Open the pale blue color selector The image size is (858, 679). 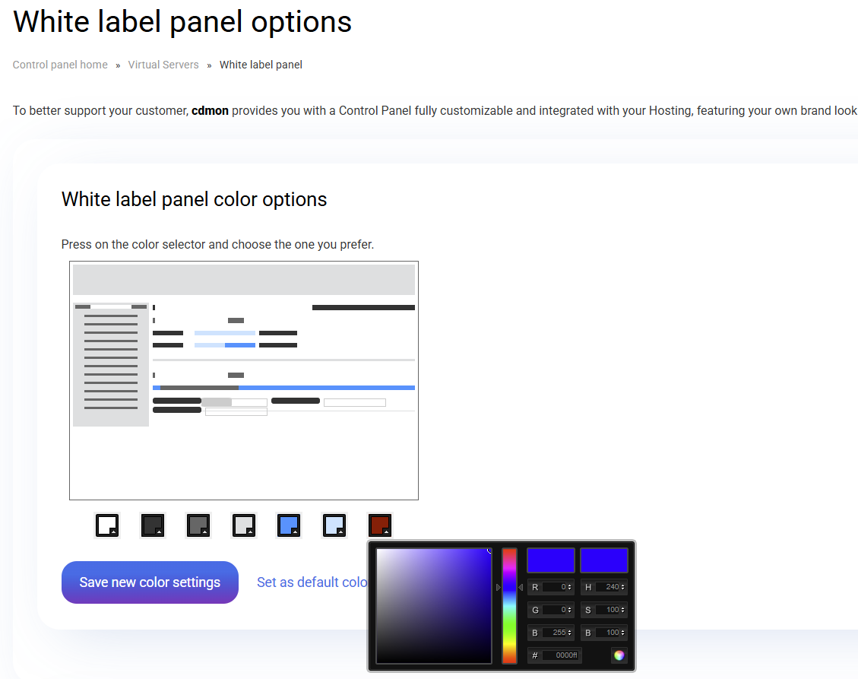pyautogui.click(x=334, y=525)
